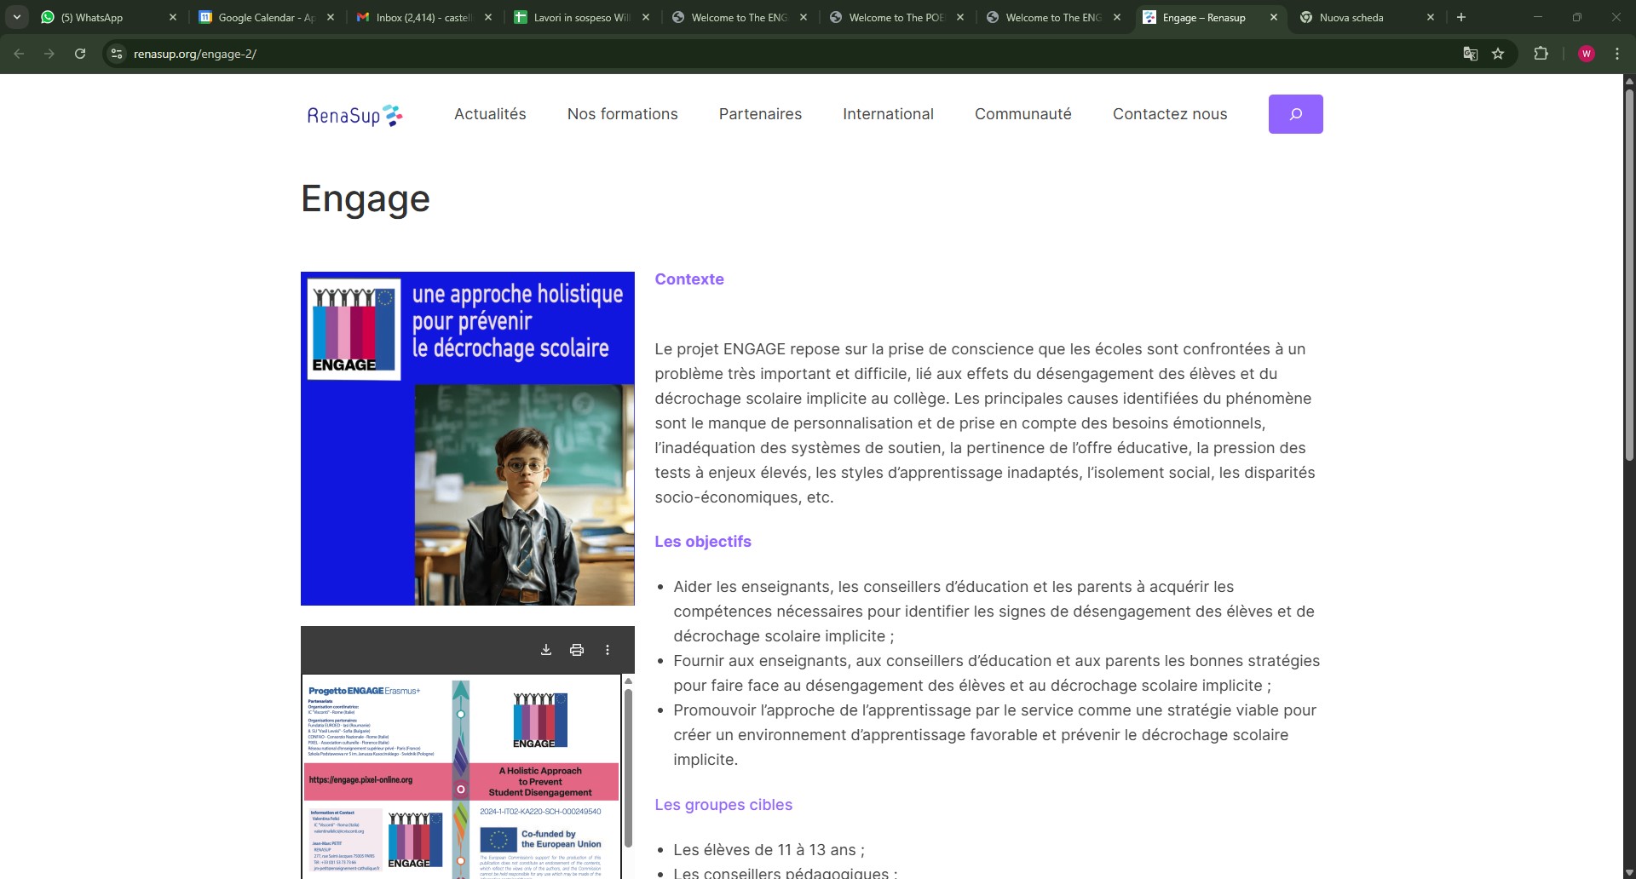Open the browser extensions puzzle icon

1541,54
